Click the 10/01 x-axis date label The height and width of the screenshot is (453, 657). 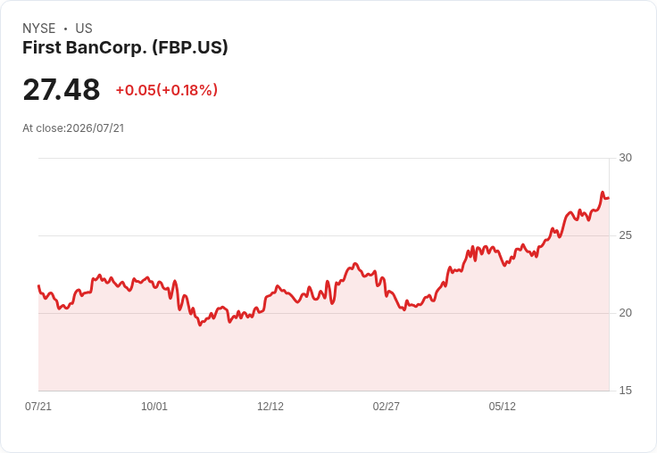(154, 406)
